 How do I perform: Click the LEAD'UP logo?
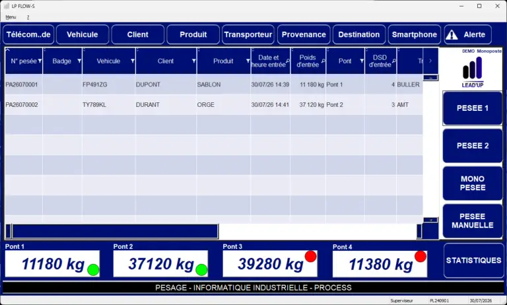tap(473, 72)
